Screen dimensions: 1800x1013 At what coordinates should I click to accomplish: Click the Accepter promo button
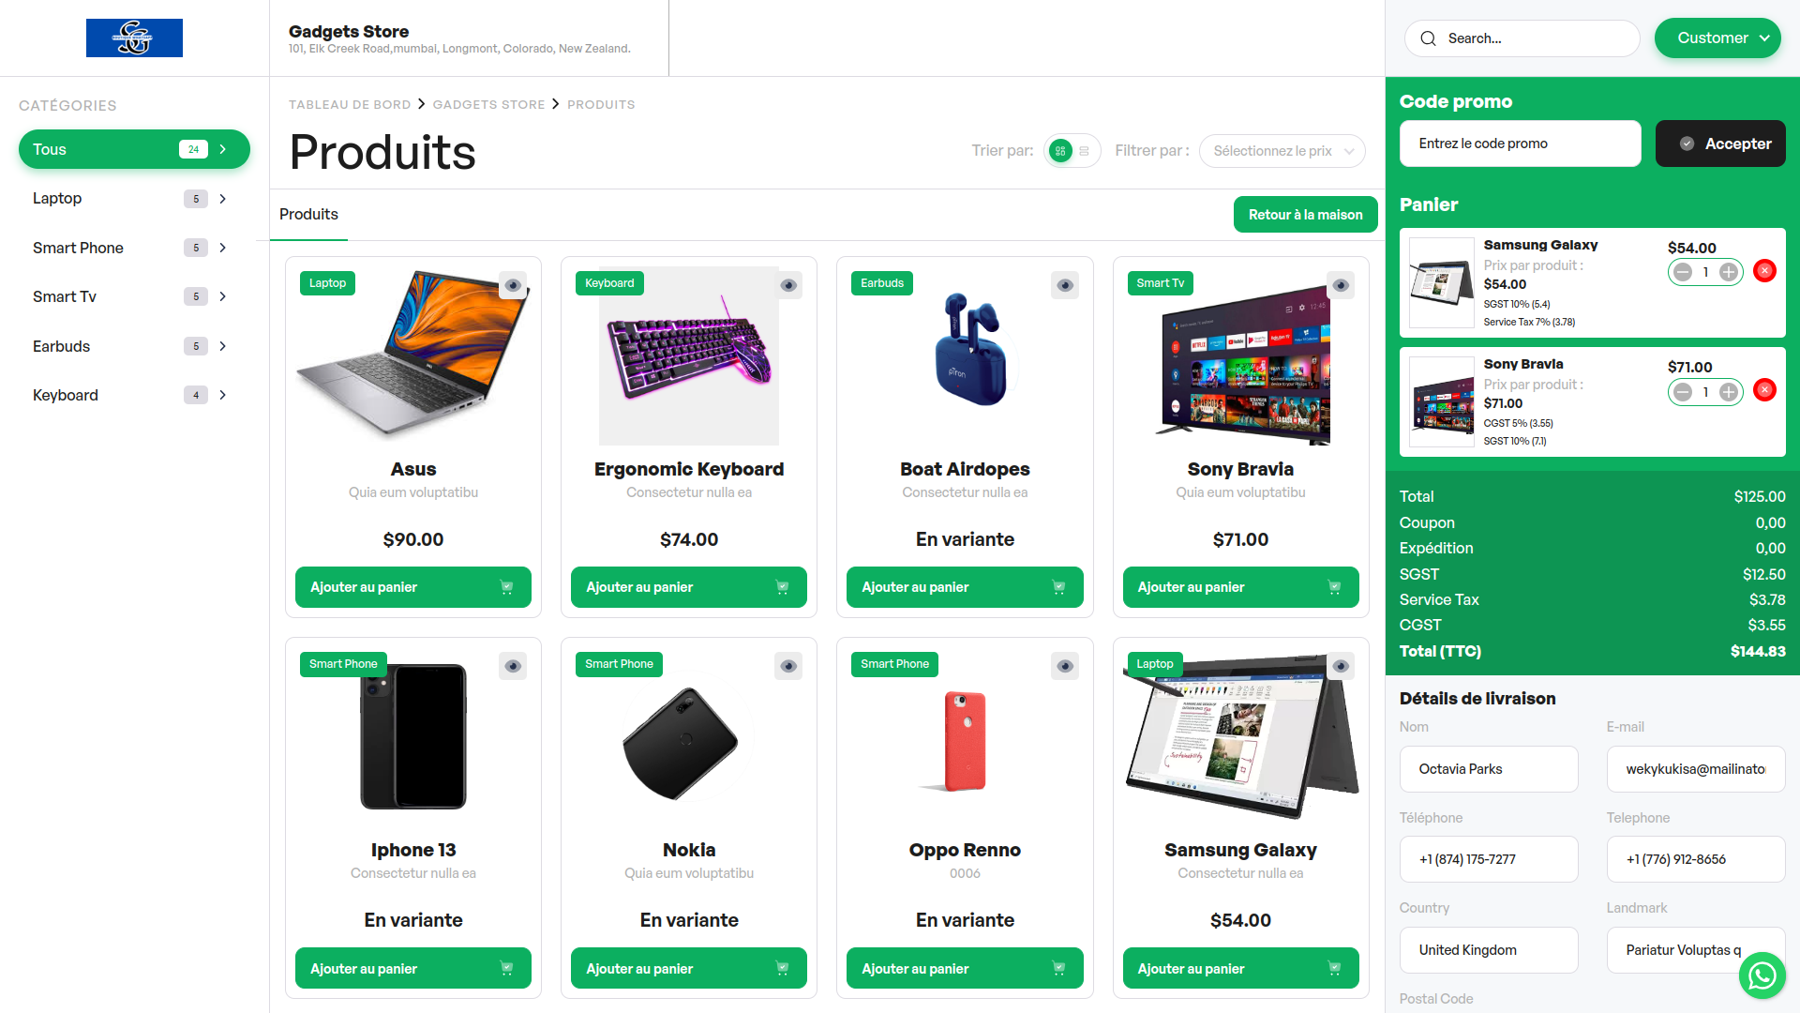pyautogui.click(x=1720, y=144)
